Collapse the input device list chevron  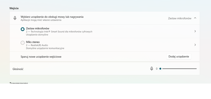195,18
